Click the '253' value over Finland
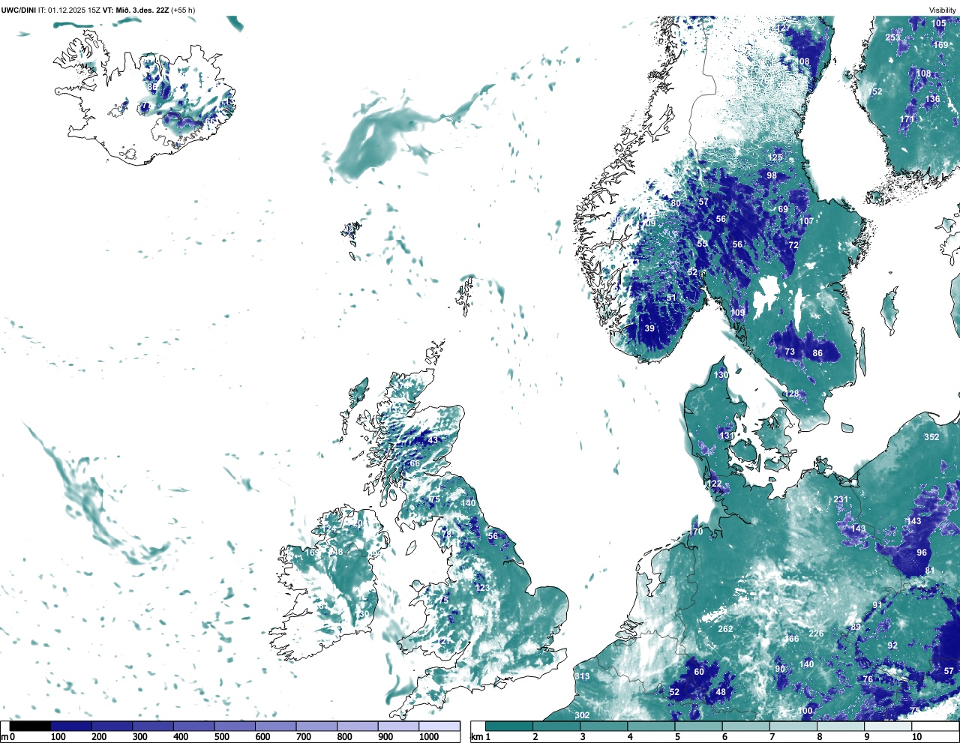The width and height of the screenshot is (960, 743). [892, 37]
